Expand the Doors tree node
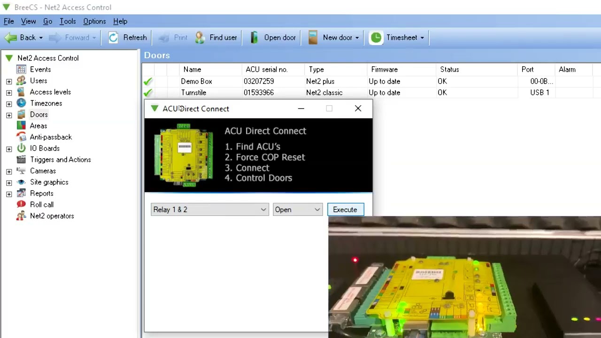The height and width of the screenshot is (338, 601). [x=9, y=115]
